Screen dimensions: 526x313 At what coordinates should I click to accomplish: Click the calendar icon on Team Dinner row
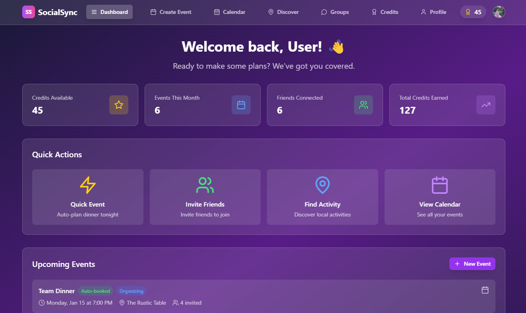pyautogui.click(x=485, y=290)
